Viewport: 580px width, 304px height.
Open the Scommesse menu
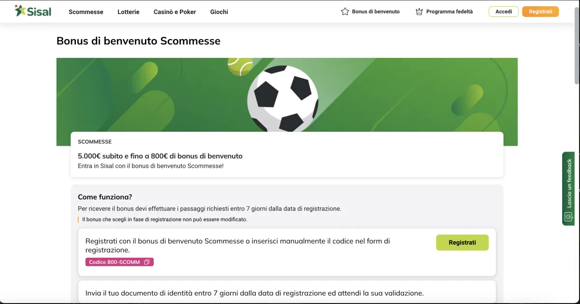point(86,12)
